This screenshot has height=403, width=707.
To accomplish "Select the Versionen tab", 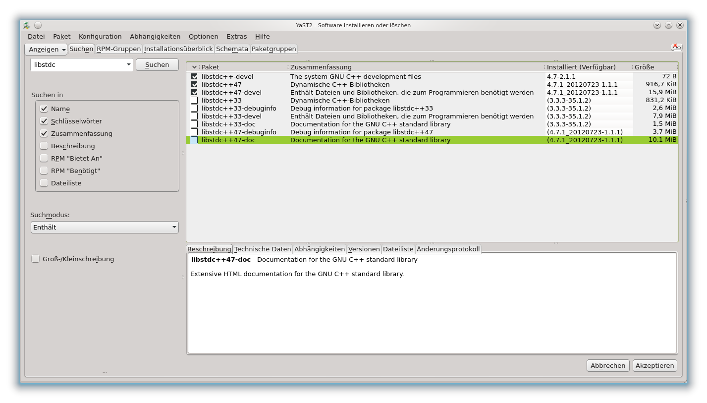I will [364, 249].
